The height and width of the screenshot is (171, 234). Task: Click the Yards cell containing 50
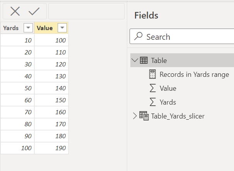coord(17,88)
